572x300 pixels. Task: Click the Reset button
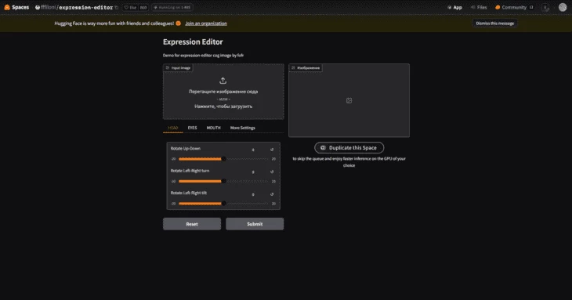tap(192, 224)
